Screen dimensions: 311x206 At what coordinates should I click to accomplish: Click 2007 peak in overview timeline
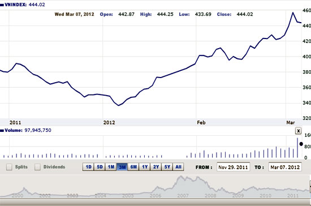[181, 177]
